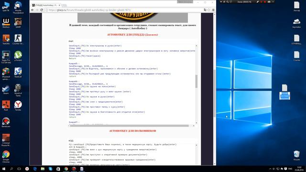306x172 pixels.
Task: Click the pencil icon on the recording bar
Action: click(258, 2)
